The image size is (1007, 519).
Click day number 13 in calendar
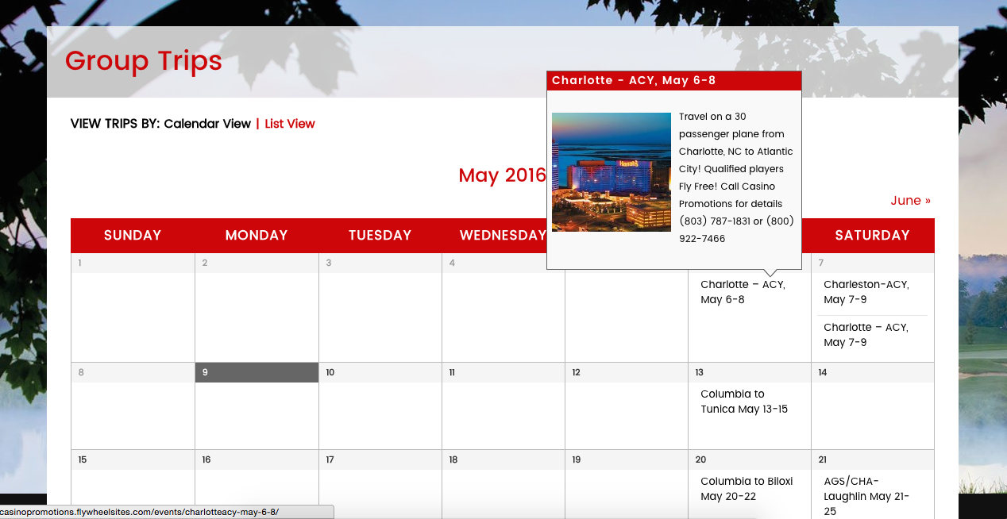700,372
